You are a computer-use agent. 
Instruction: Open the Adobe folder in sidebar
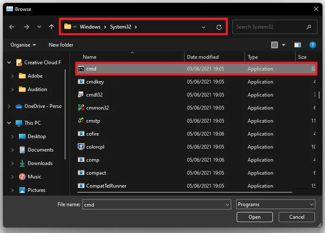(31, 76)
